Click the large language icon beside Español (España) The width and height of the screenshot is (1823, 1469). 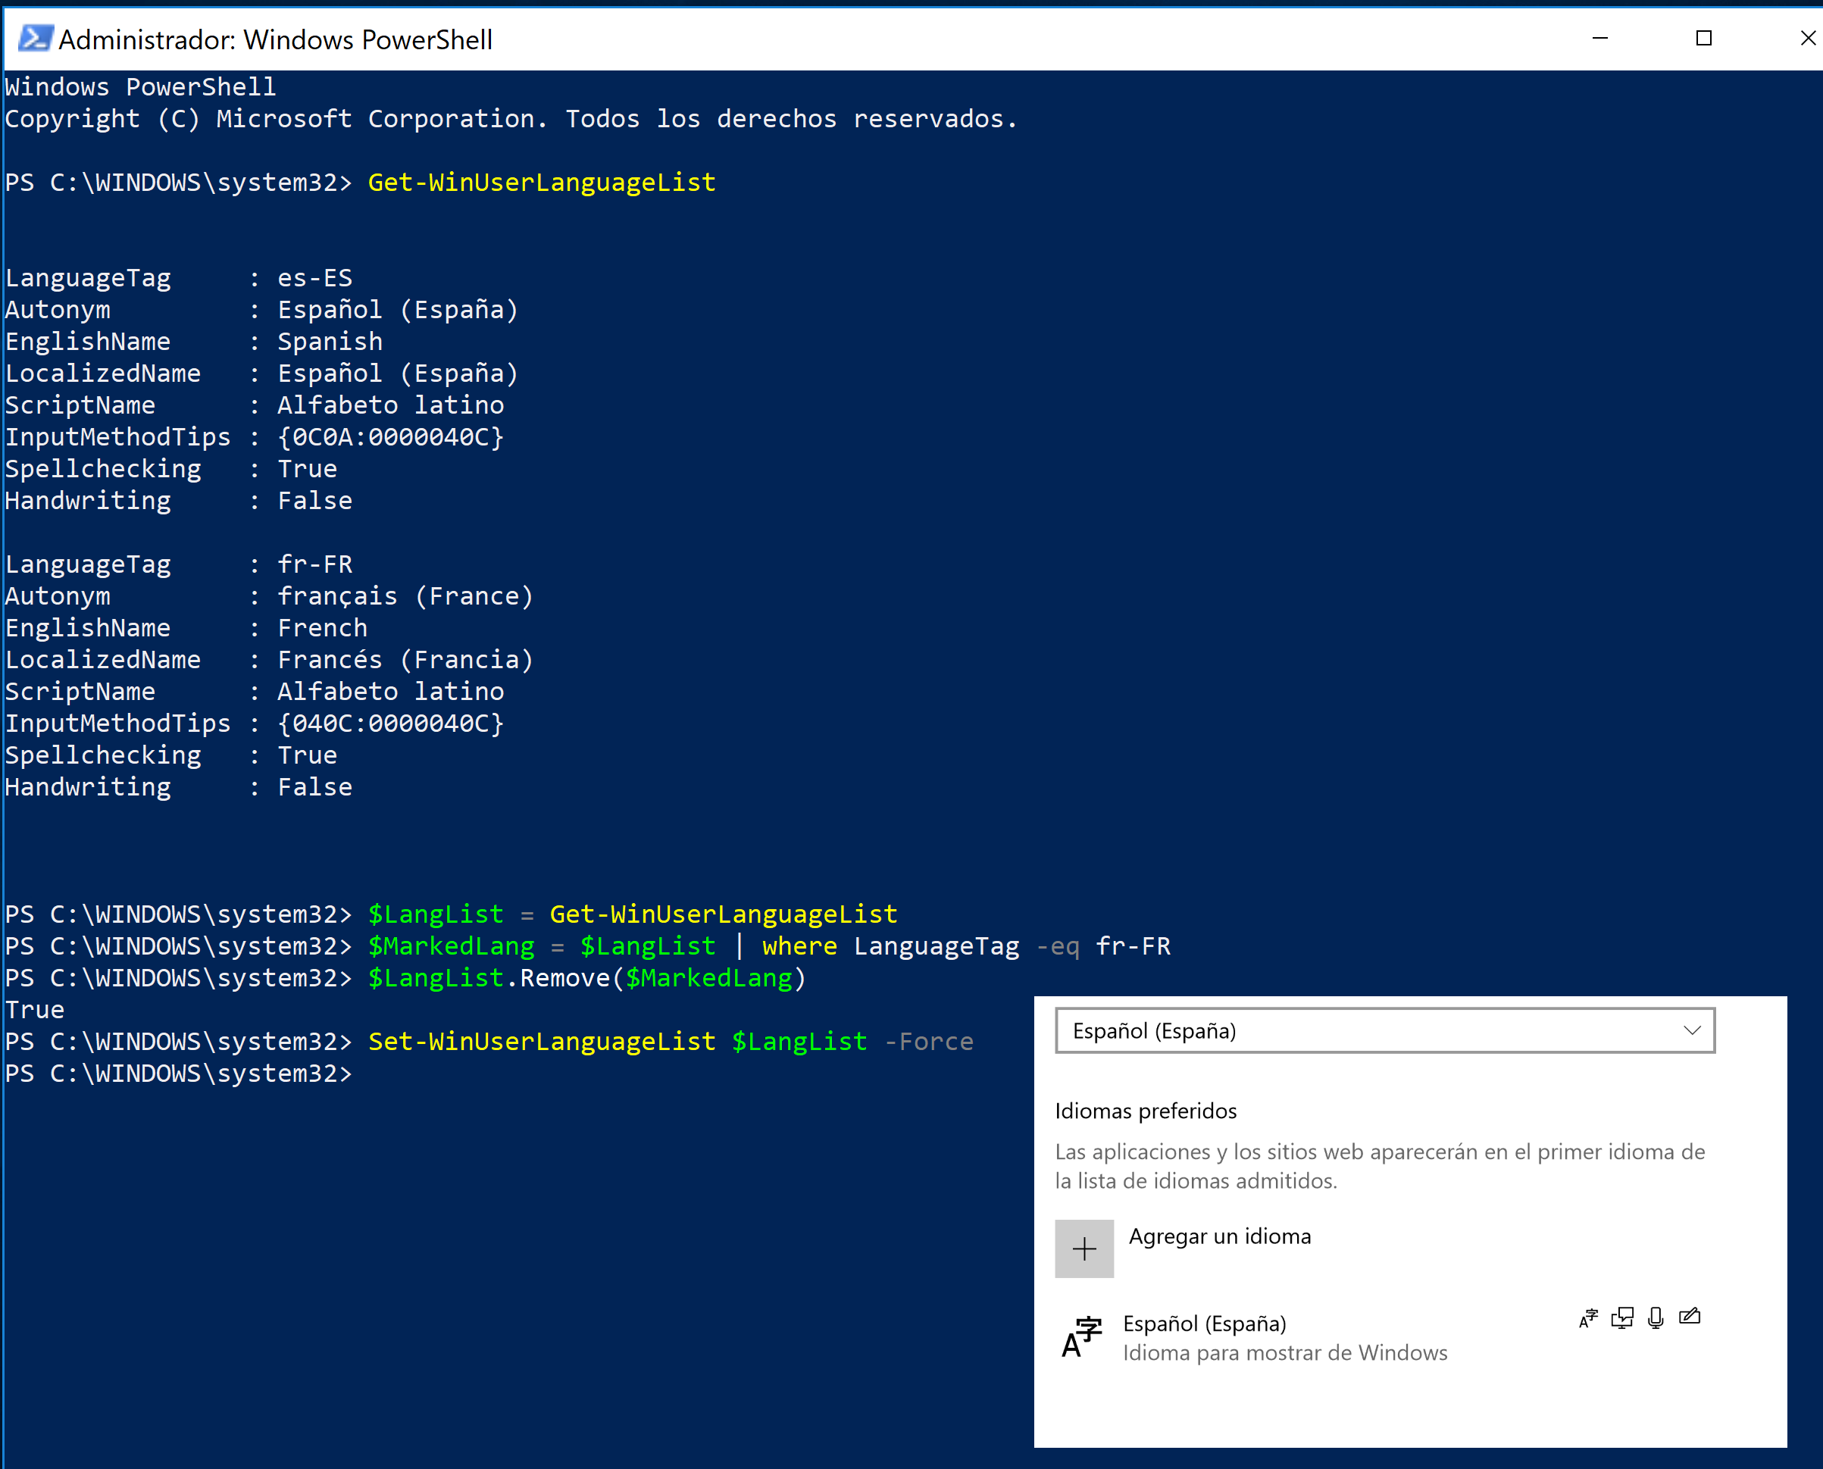click(1082, 1337)
